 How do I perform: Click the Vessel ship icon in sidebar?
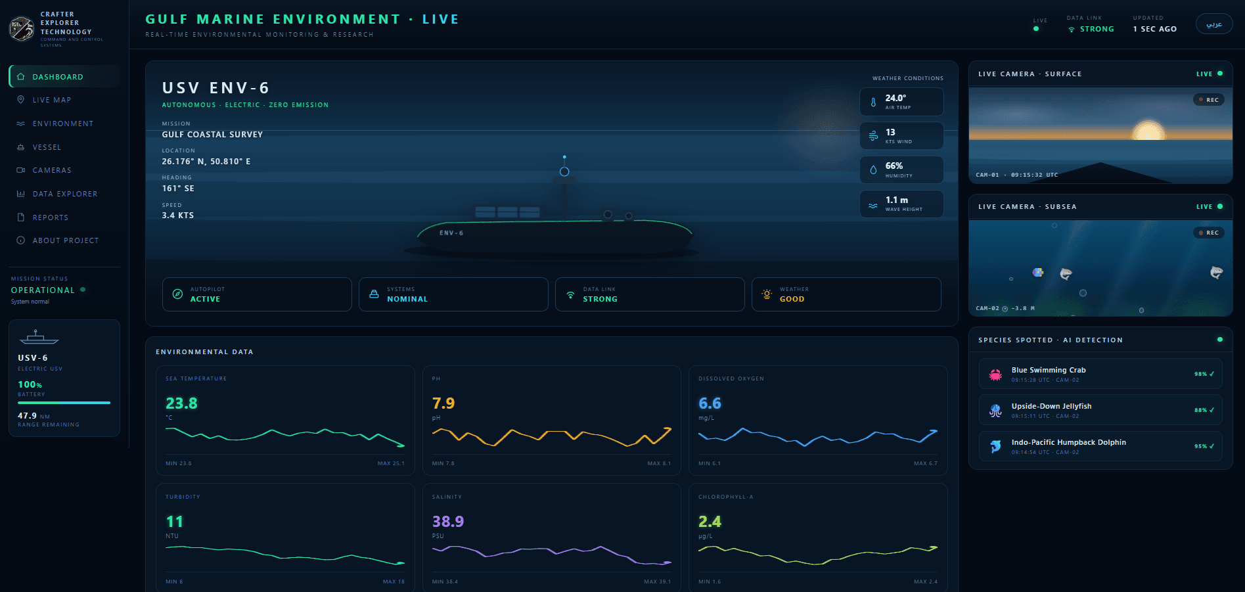(x=21, y=147)
